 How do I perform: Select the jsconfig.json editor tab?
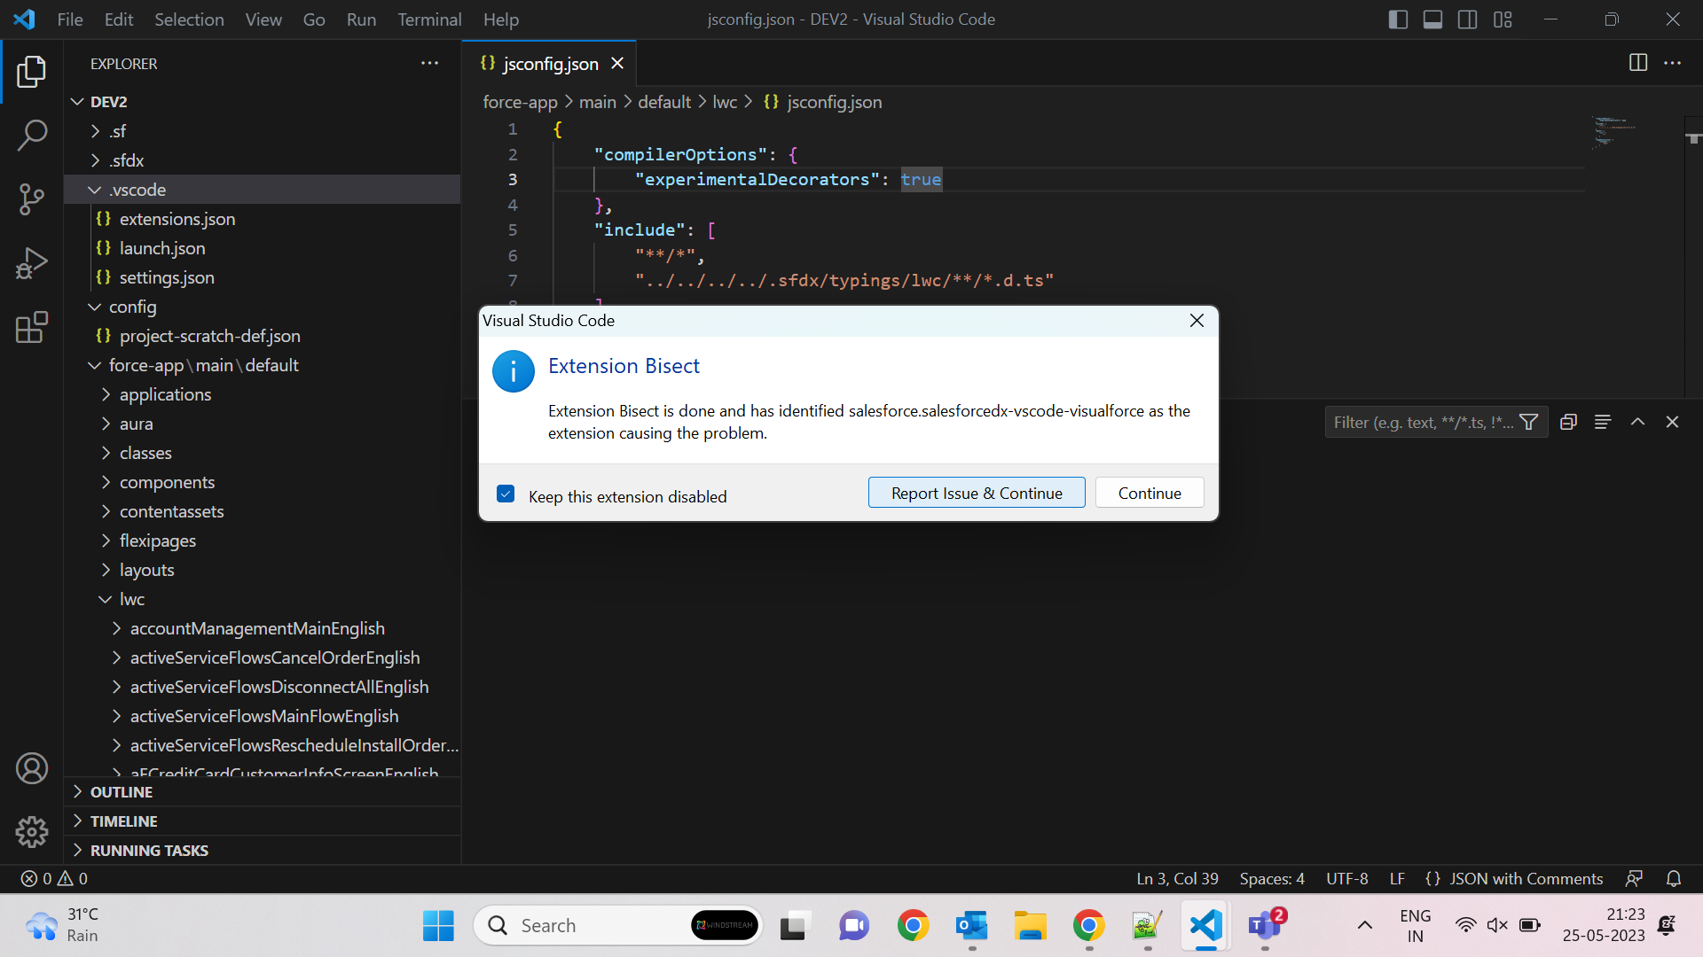(x=550, y=63)
